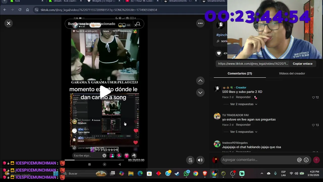Go to previous video with up arrow
This screenshot has height=182, width=323.
(x=200, y=81)
